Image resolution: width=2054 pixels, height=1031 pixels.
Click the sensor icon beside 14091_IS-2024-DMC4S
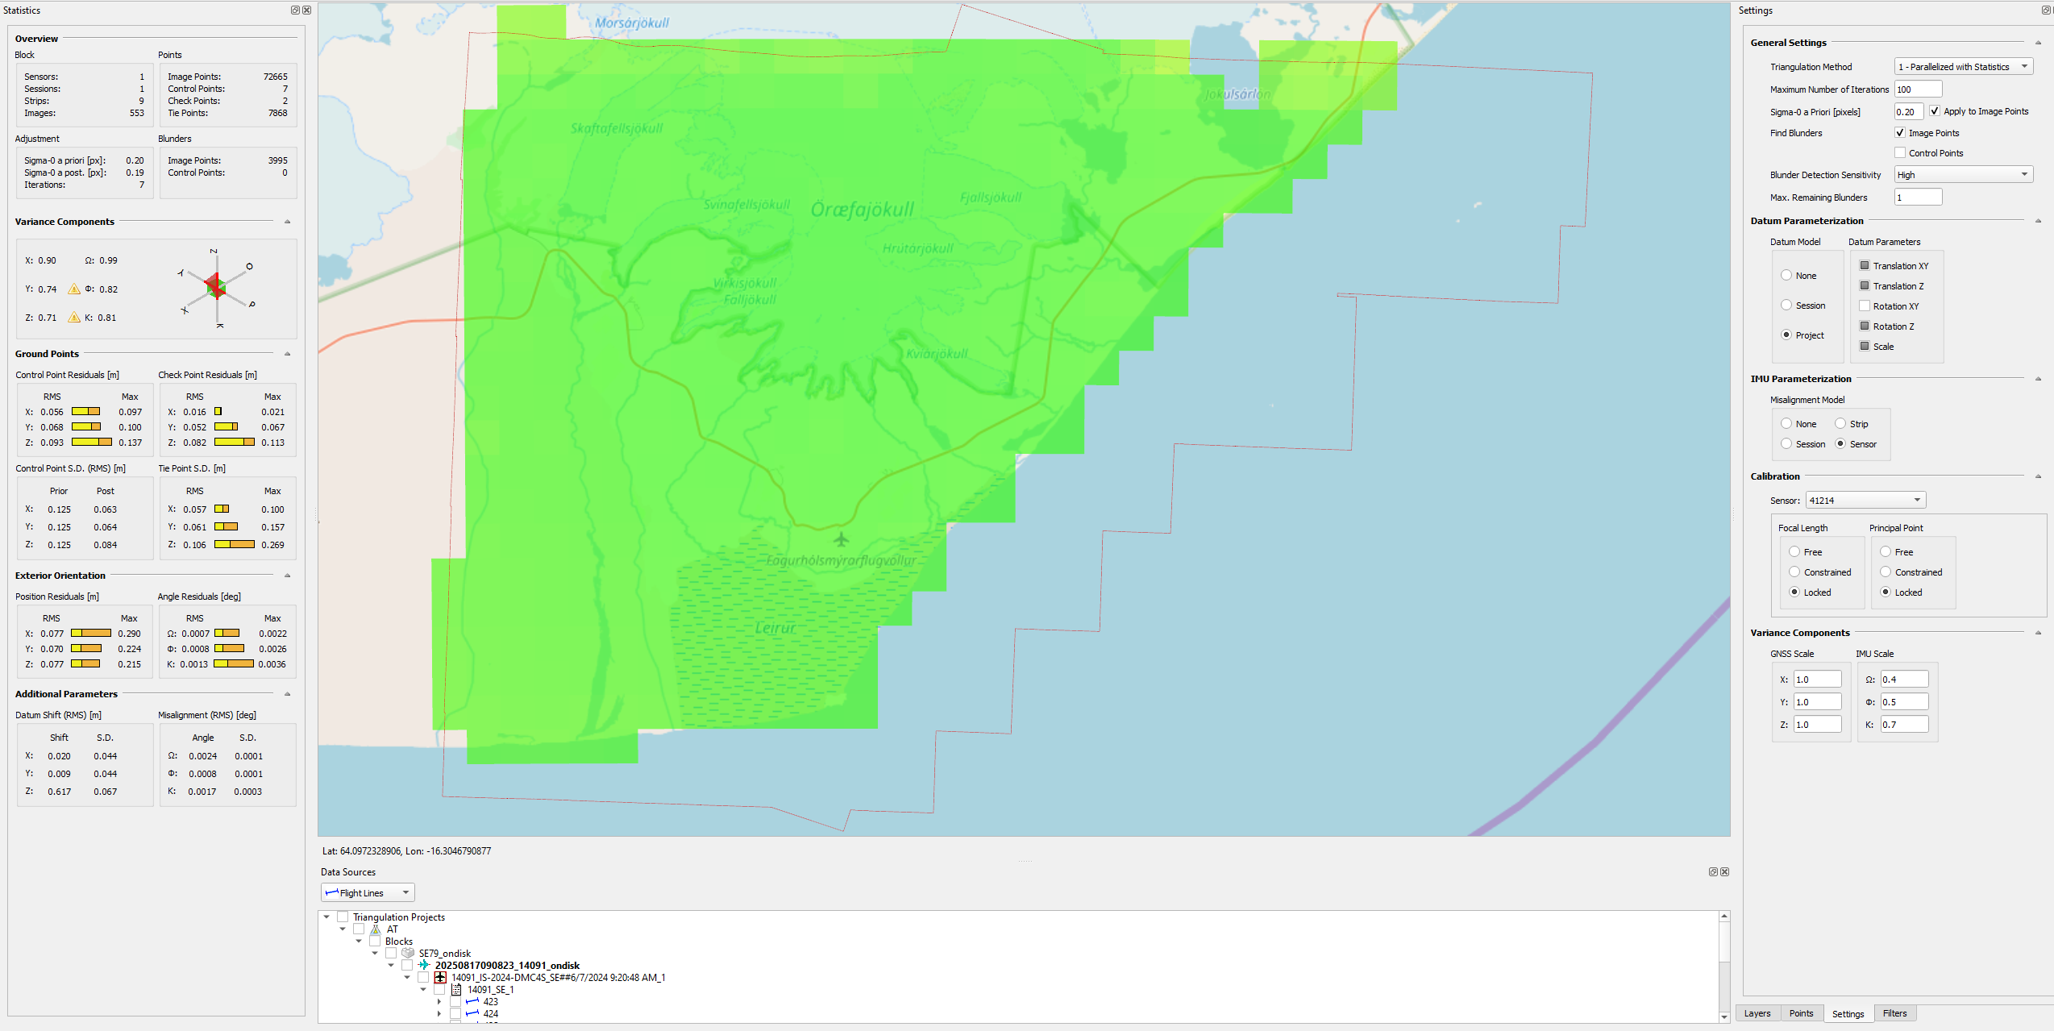440,978
